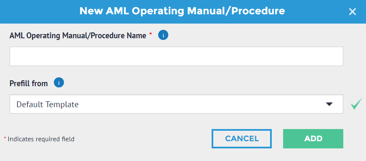Click info icon beside Procedure Name label

coord(163,35)
